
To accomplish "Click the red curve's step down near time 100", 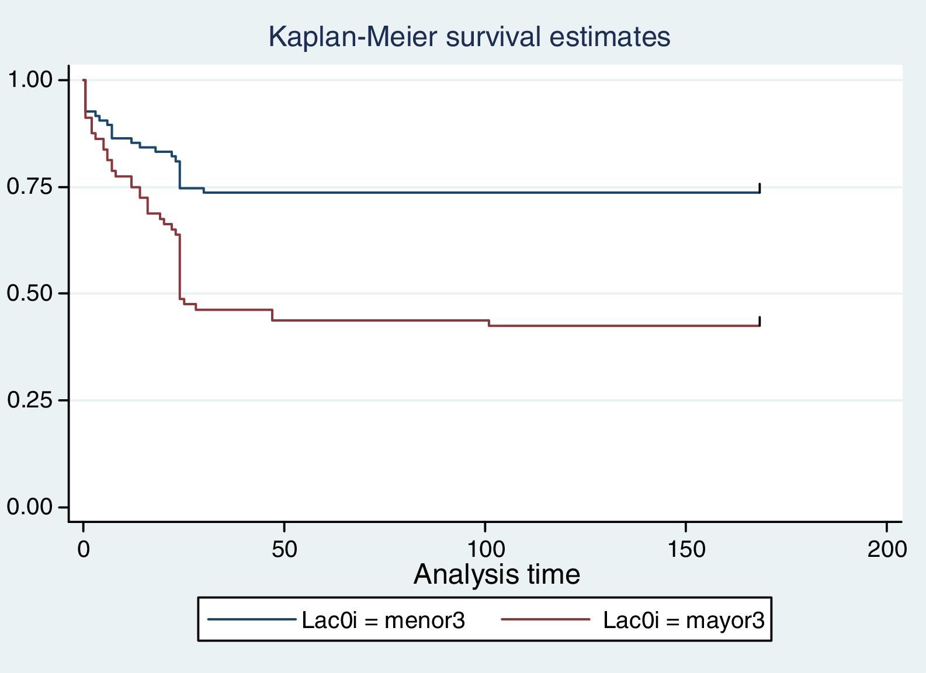I will 488,323.
